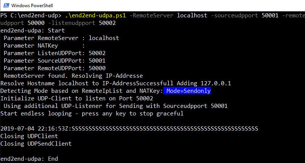Click the PS C:\end2end-udp> prompt
305x163 pixels.
31,15
